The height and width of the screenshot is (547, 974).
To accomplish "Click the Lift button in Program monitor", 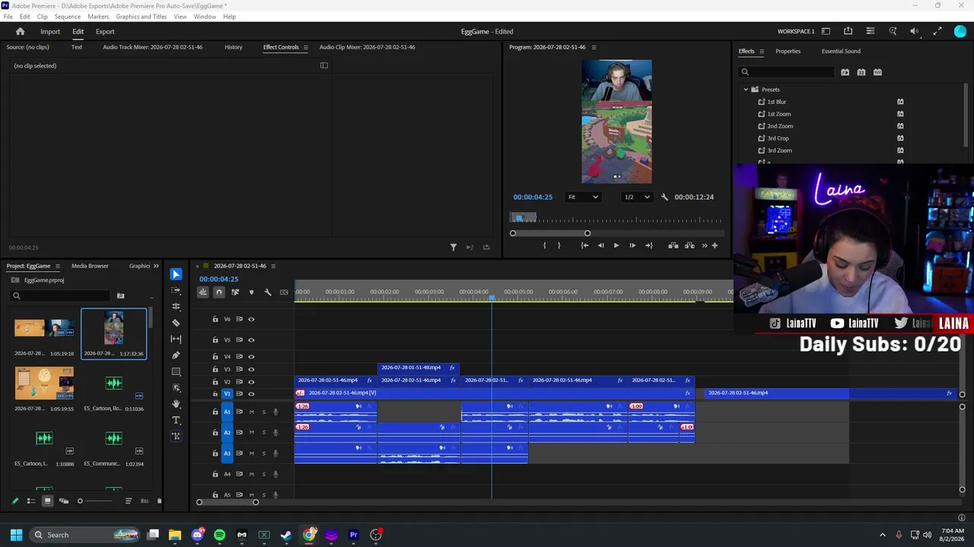I will [x=673, y=245].
